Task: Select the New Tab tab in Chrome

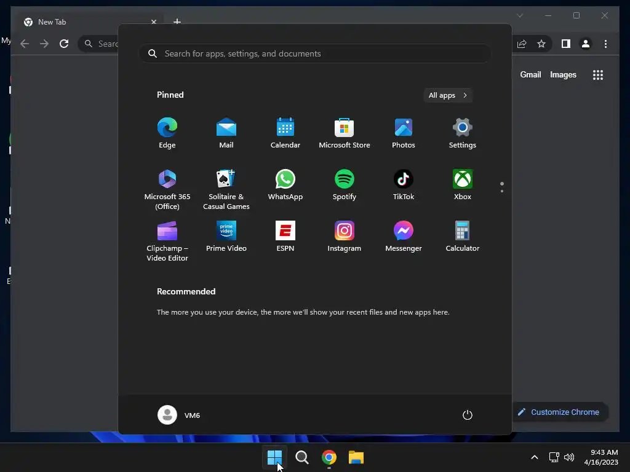Action: tap(87, 22)
